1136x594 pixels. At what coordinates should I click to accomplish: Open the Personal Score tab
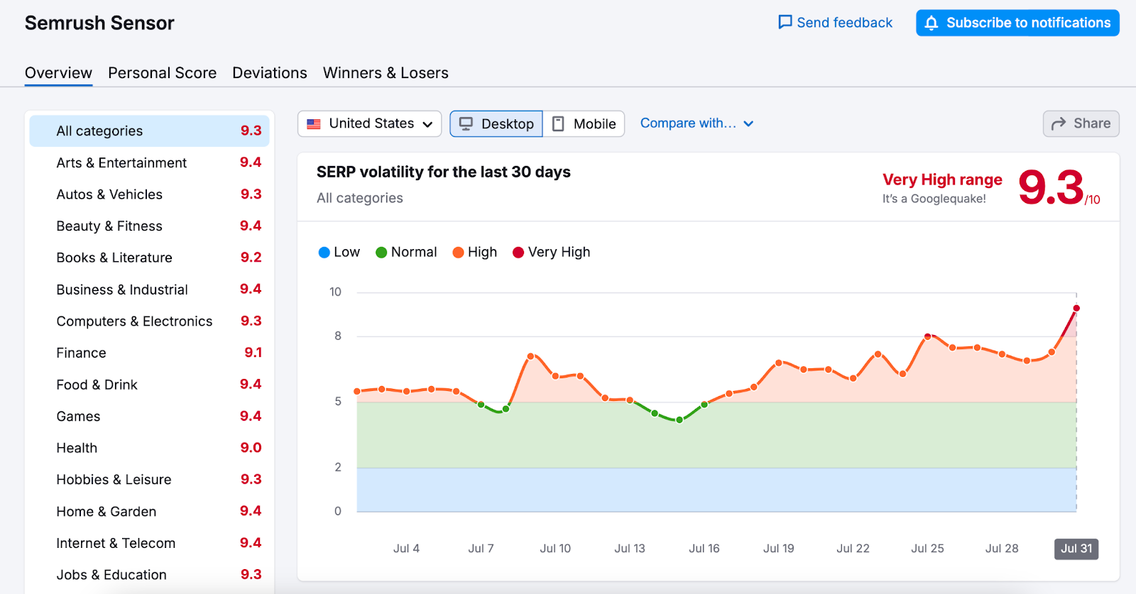coord(162,73)
